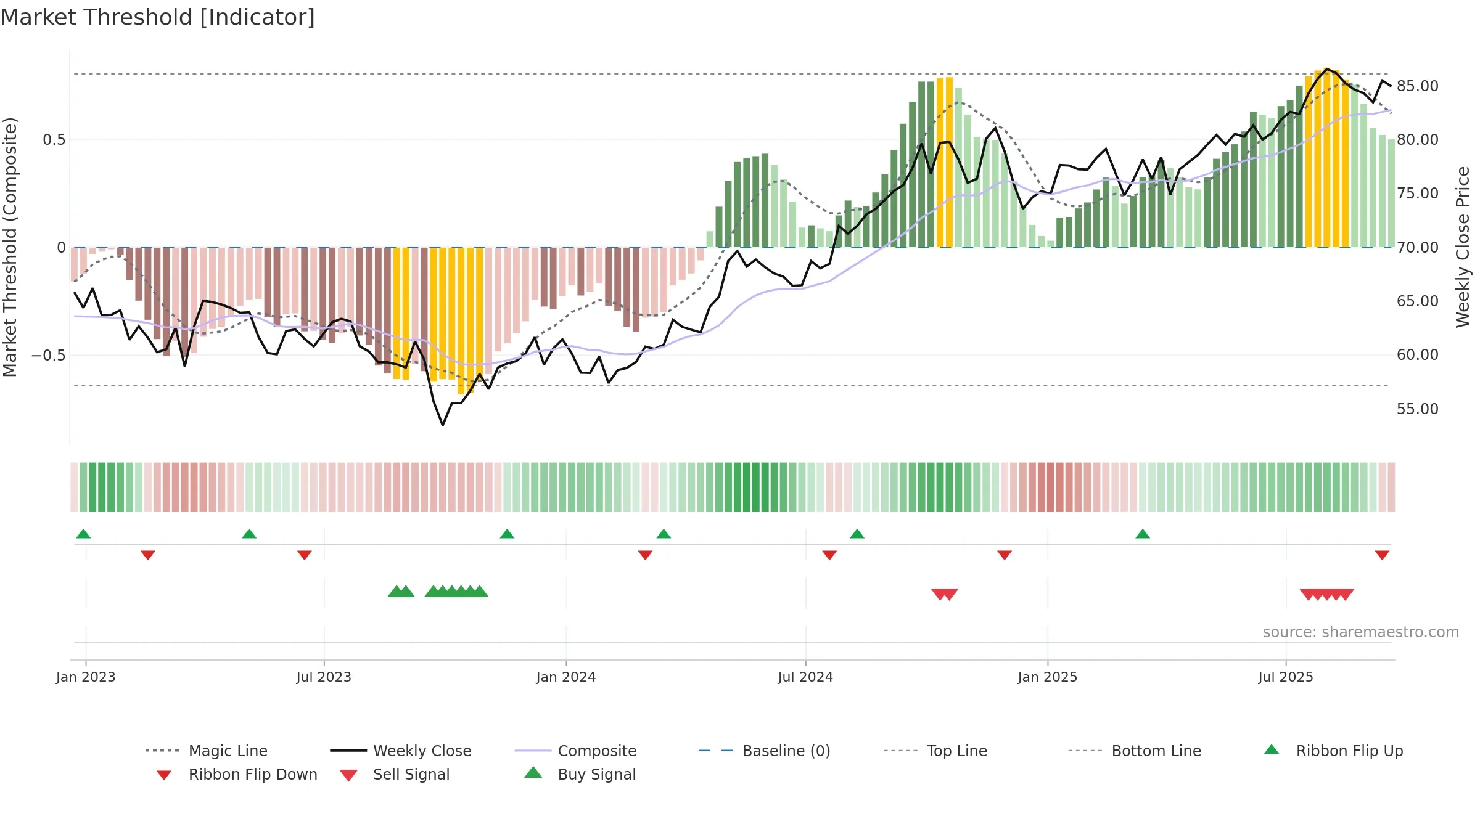
Task: Click the red Ribbon Flip Down marker at far right
Action: coord(1382,555)
